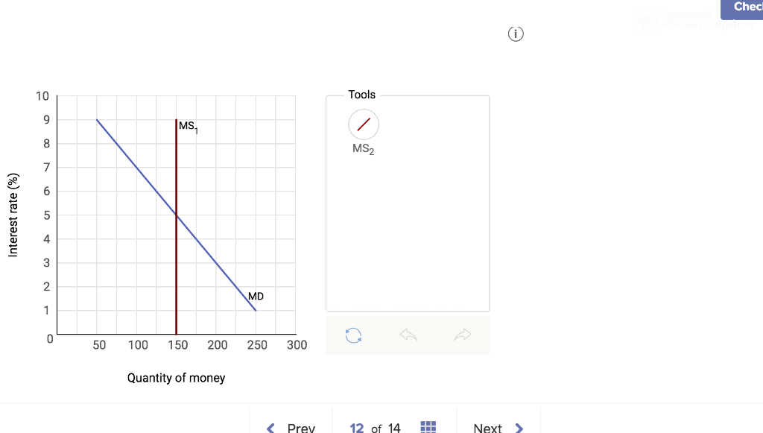Viewport: 763px width, 433px height.
Task: Open the question list showing 12 of 14
Action: tap(375, 426)
